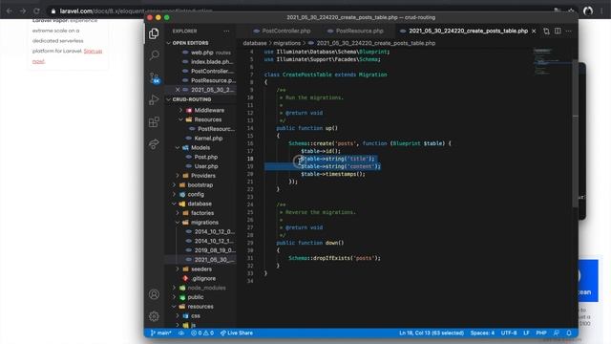Open the browser profile avatar
Viewport: 611px width, 344px height.
click(588, 11)
